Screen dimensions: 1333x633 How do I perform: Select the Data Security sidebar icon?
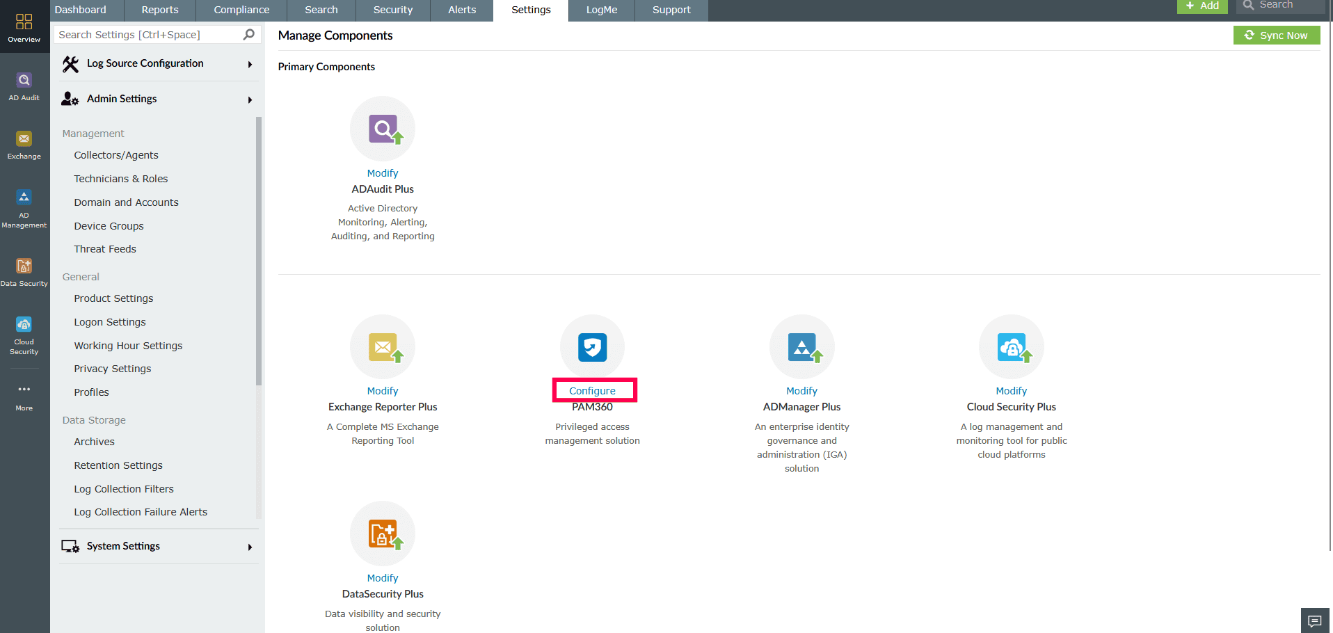coord(24,266)
